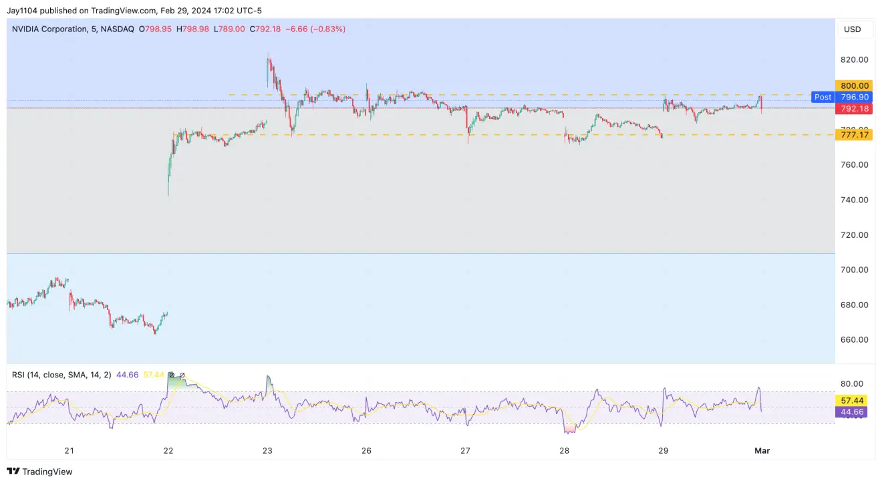Click the 820.00 price axis label

(x=855, y=59)
